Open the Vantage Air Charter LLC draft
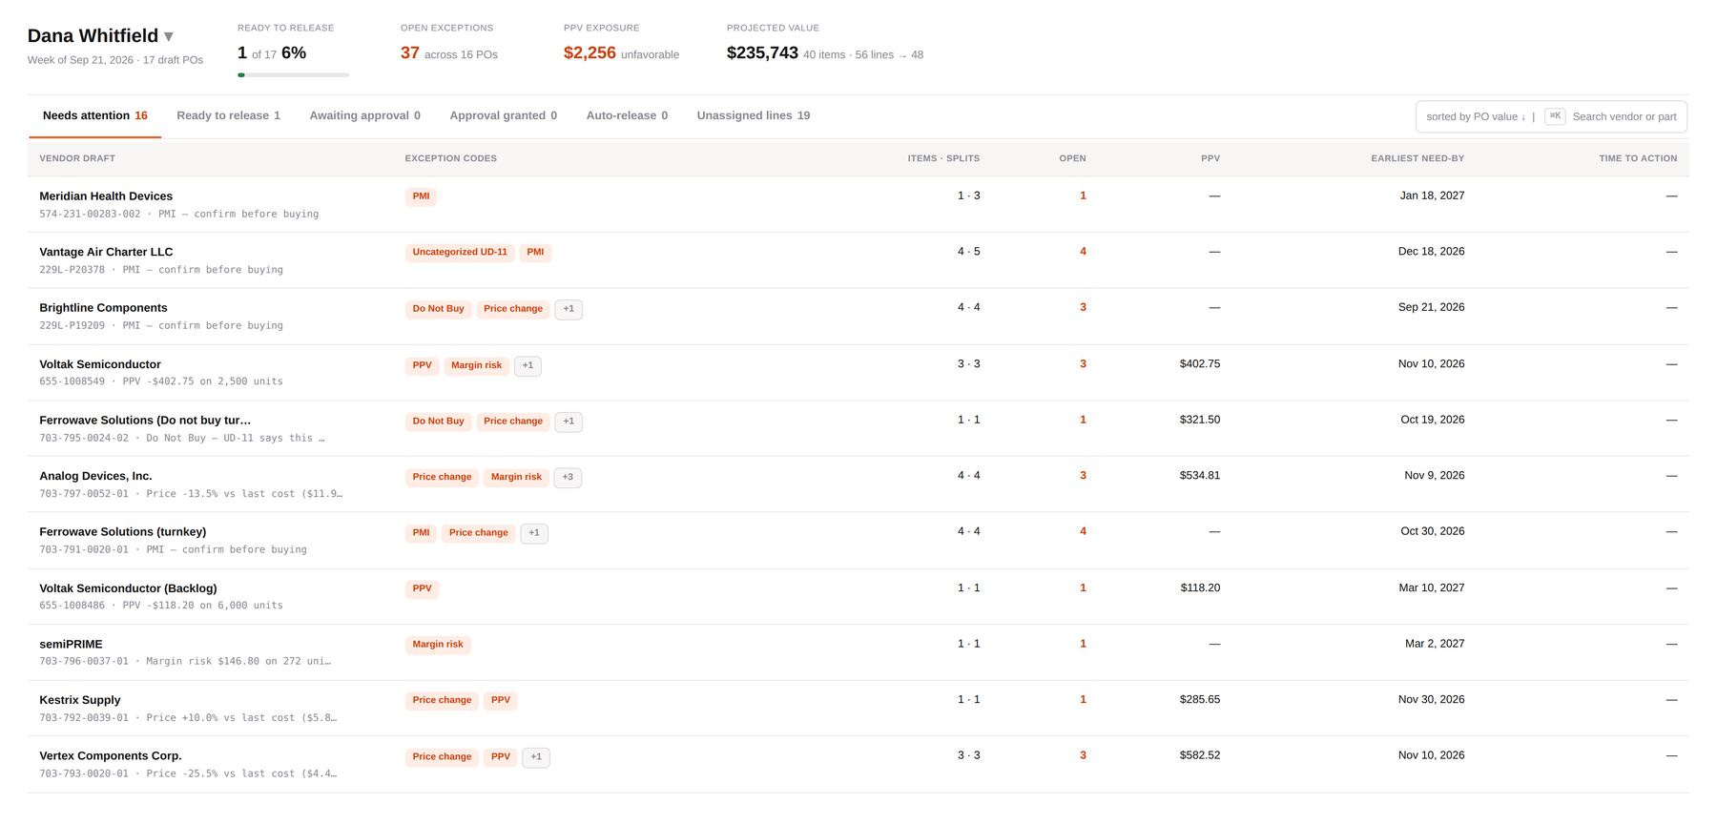The height and width of the screenshot is (824, 1717). (x=106, y=253)
